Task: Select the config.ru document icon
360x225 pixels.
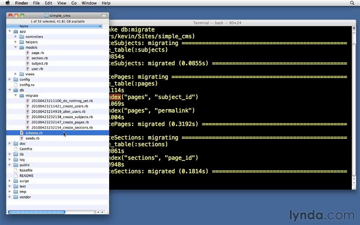Action: 16,85
